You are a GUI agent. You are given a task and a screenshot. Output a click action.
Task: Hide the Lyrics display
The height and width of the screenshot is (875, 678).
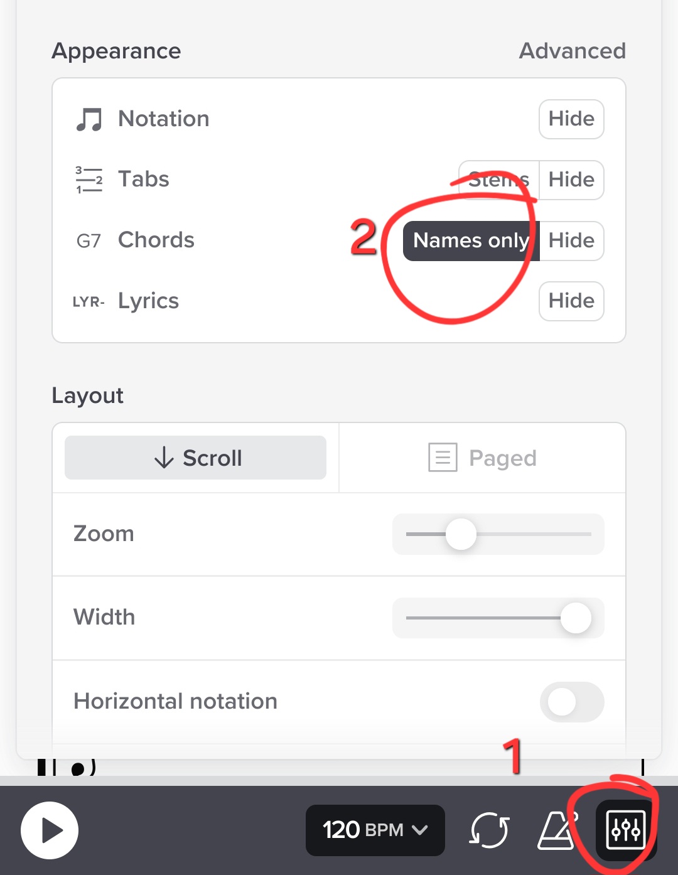click(x=571, y=301)
